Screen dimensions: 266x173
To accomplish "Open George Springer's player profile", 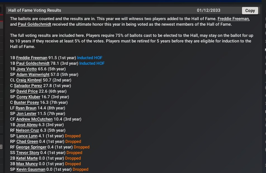I will pos(31,147).
